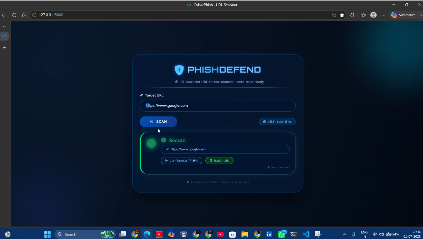The height and width of the screenshot is (239, 423).
Task: Click the taskbar Search box
Action: (85, 234)
